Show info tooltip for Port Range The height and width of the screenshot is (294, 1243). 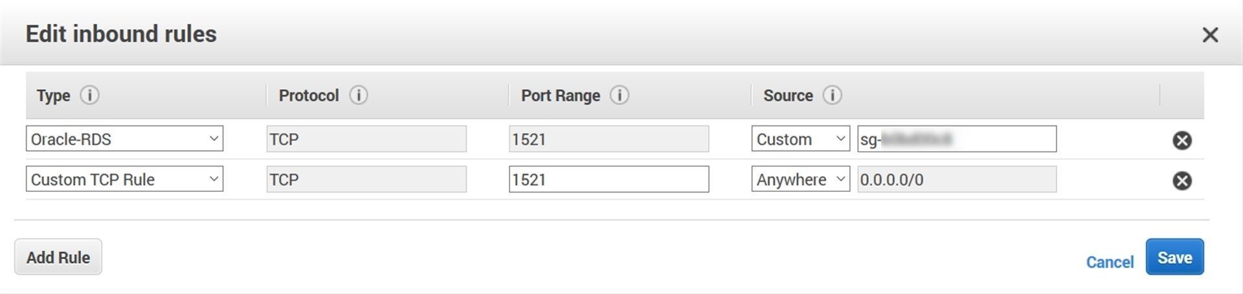(x=620, y=95)
